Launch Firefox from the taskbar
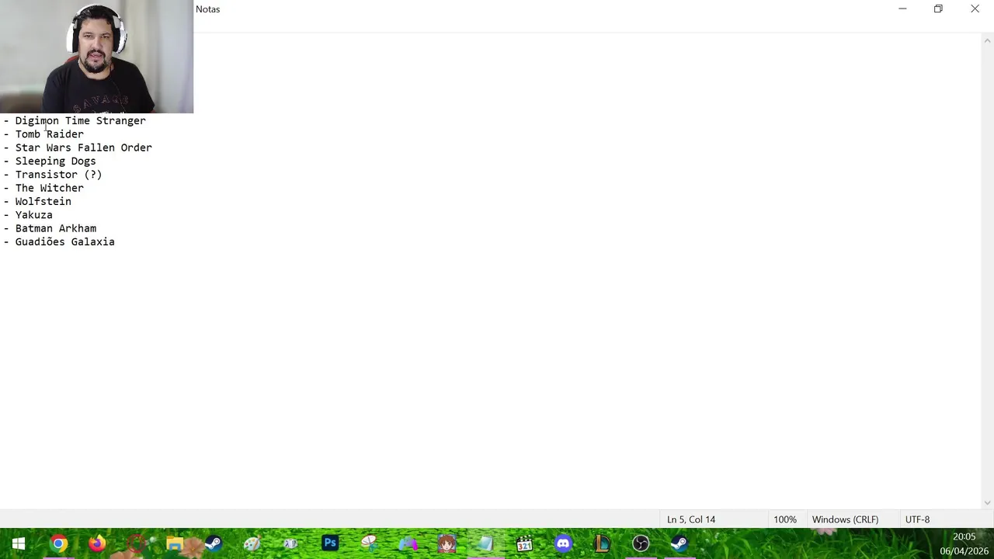 [97, 543]
